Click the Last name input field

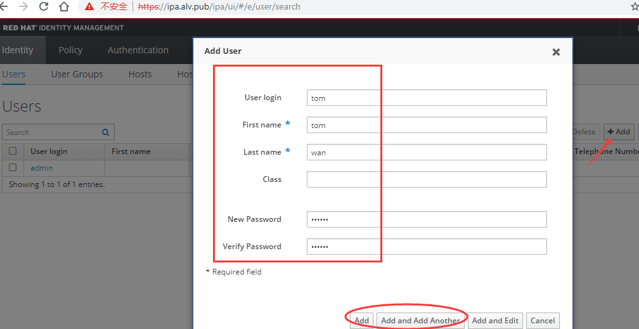(x=427, y=152)
